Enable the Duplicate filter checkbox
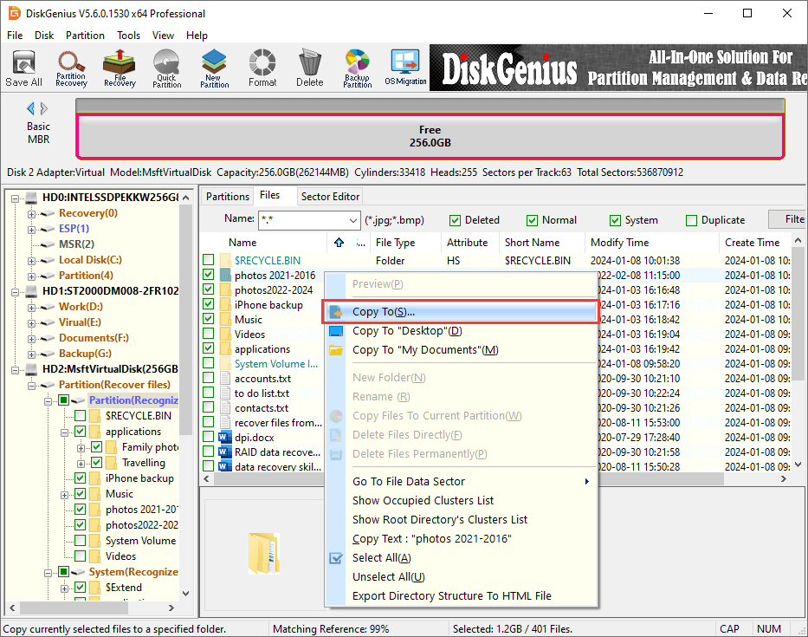This screenshot has width=808, height=637. tap(691, 221)
